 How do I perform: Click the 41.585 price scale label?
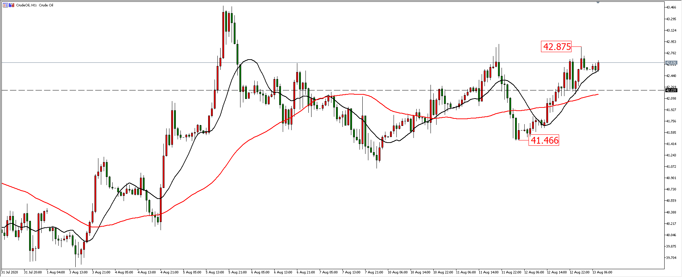[x=671, y=132]
